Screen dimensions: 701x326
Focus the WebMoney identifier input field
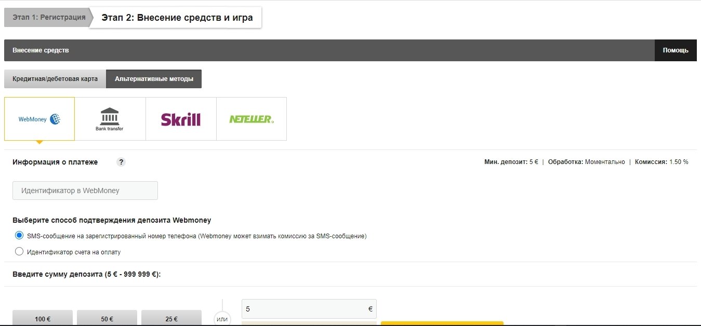pos(85,191)
